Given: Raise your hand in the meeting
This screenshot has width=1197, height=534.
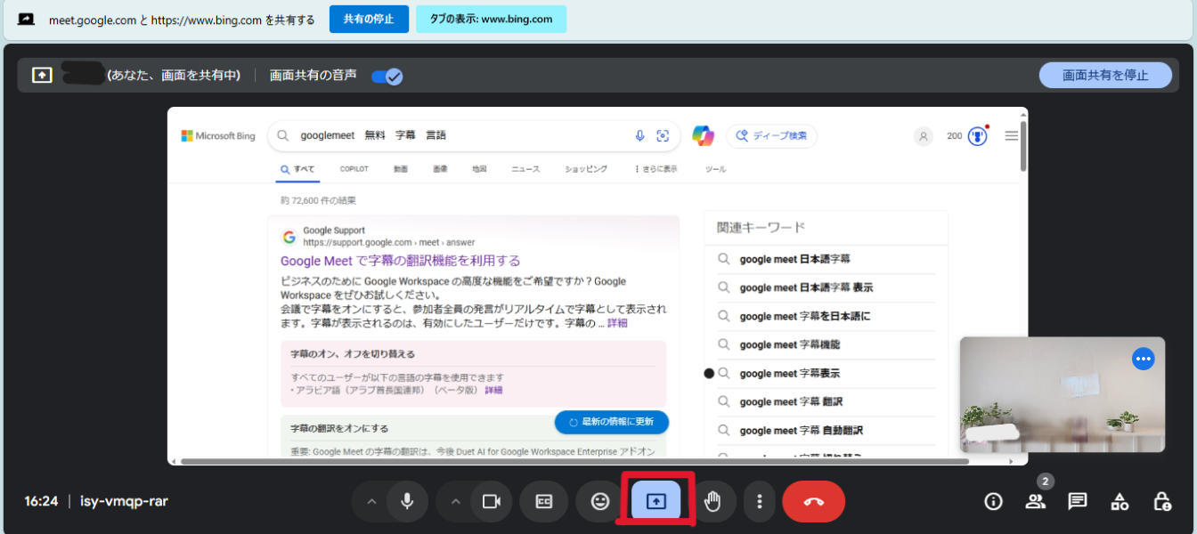Looking at the screenshot, I should coord(713,501).
